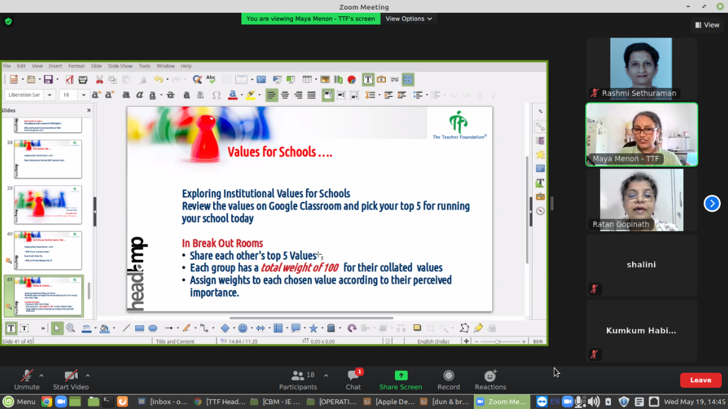Turn on camera with Start Video
The image size is (728, 409).
pyautogui.click(x=71, y=376)
